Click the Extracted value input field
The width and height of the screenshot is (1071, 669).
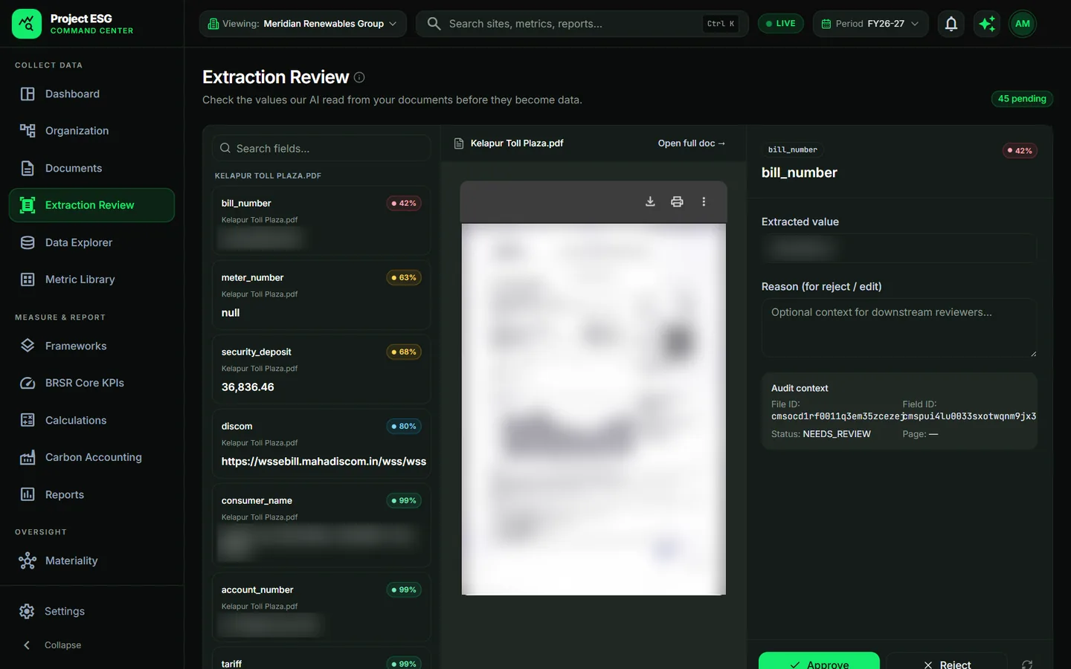(x=899, y=248)
